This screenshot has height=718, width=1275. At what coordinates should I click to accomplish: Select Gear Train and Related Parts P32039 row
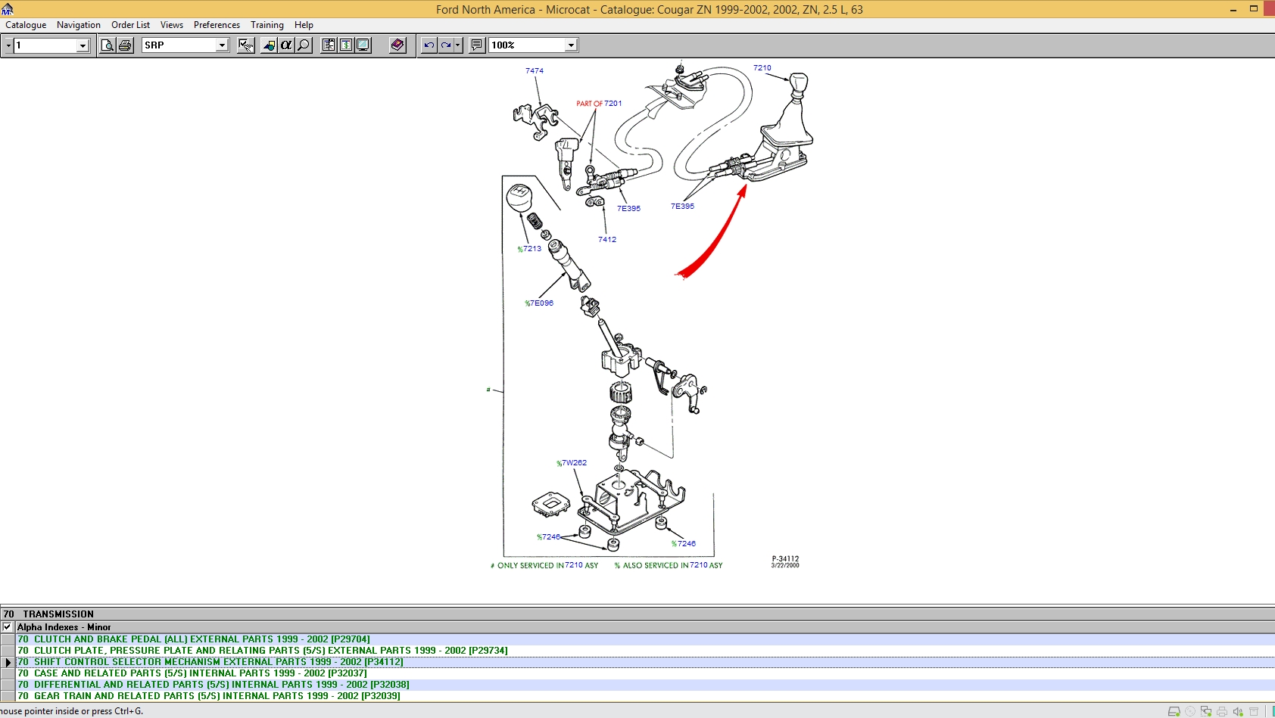645,696
